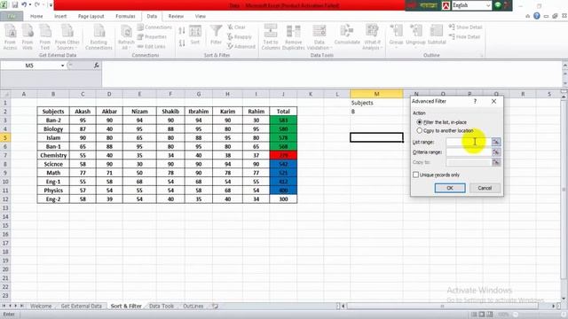Open the Welcome sheet tab
This screenshot has width=568, height=319.
click(41, 307)
